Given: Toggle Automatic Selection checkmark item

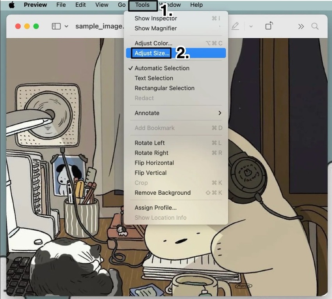Looking at the screenshot, I should [x=176, y=68].
